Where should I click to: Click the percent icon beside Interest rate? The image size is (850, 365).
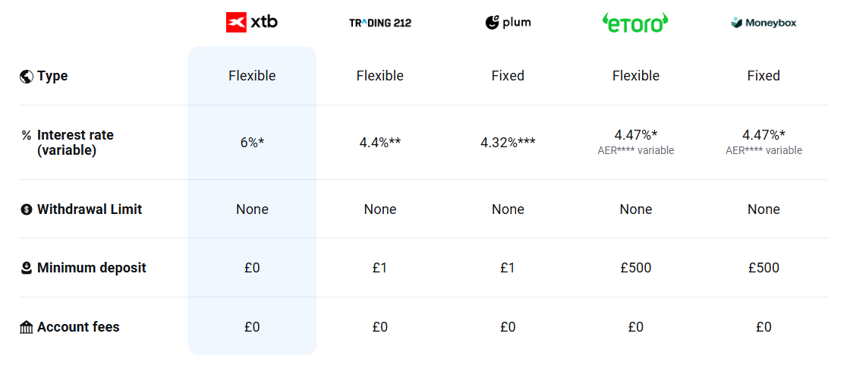[27, 135]
